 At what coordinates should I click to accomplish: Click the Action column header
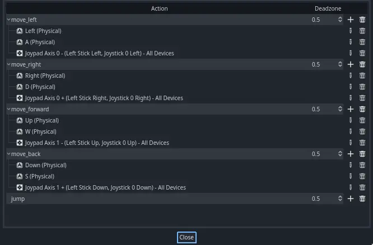tap(159, 8)
